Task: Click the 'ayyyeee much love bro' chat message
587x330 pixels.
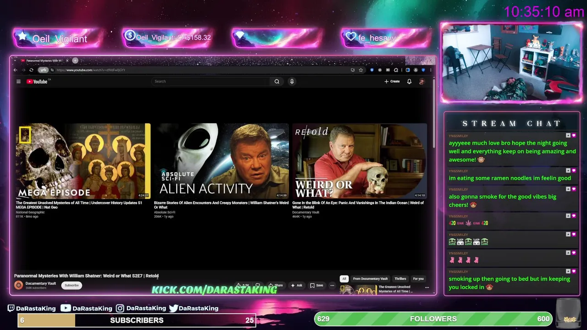Action: pos(512,151)
